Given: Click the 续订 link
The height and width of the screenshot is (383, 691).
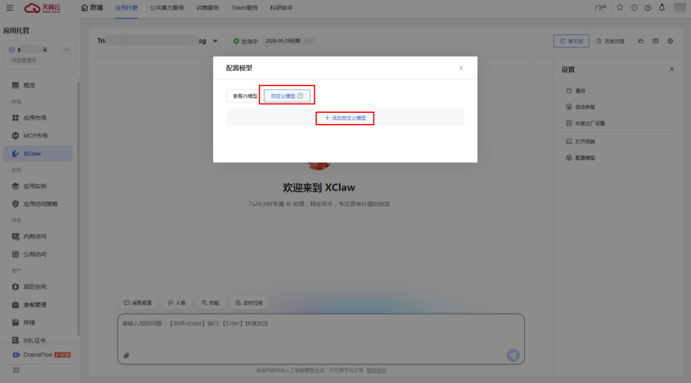Looking at the screenshot, I should [309, 41].
